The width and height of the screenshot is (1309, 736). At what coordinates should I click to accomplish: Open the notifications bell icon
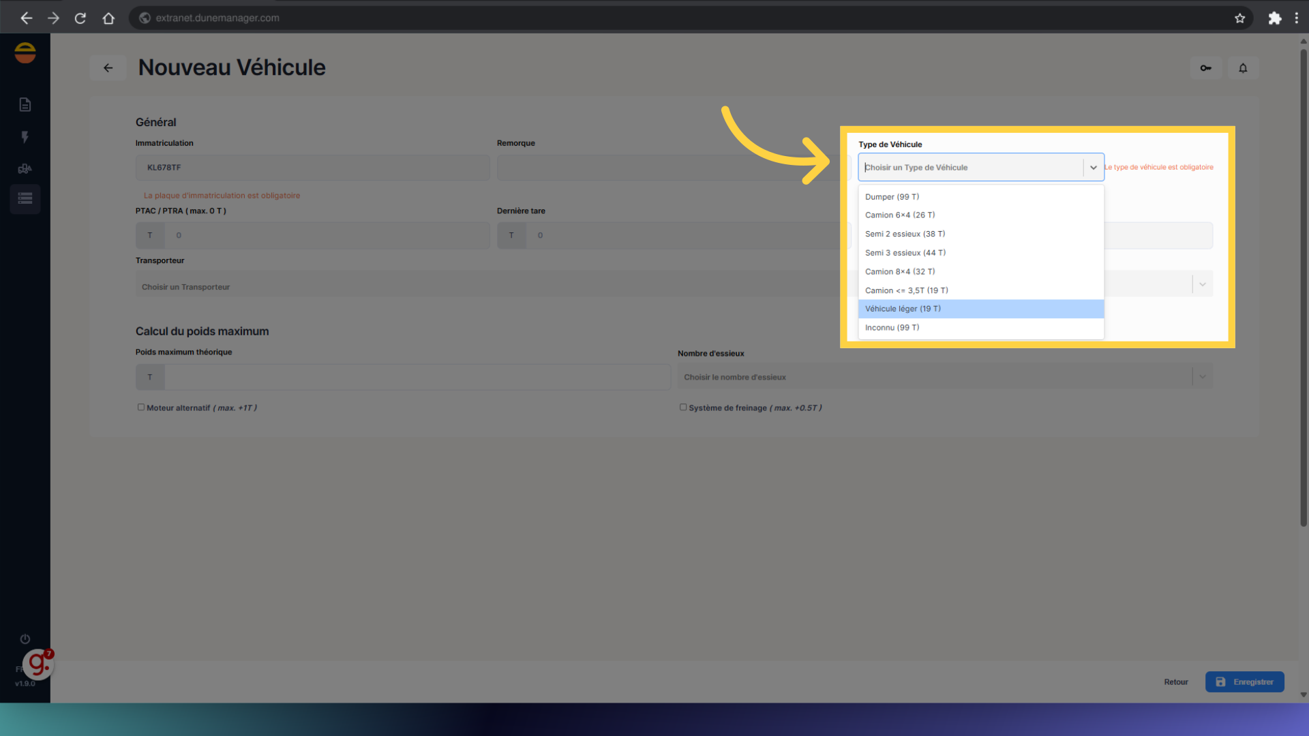coord(1243,68)
